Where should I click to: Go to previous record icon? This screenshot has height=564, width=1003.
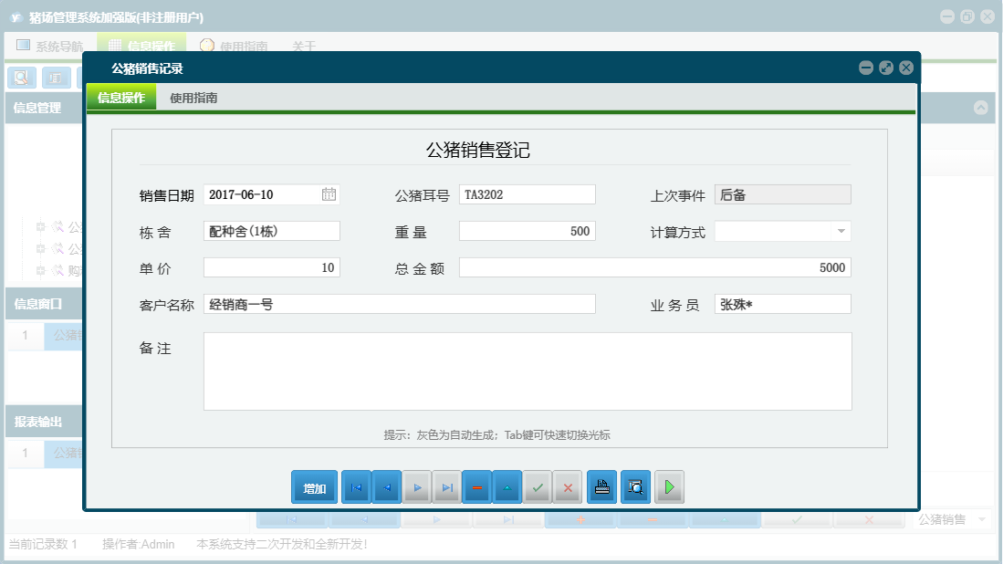point(386,486)
